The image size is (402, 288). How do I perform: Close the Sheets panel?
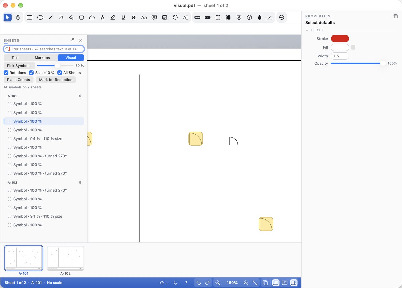(x=81, y=40)
